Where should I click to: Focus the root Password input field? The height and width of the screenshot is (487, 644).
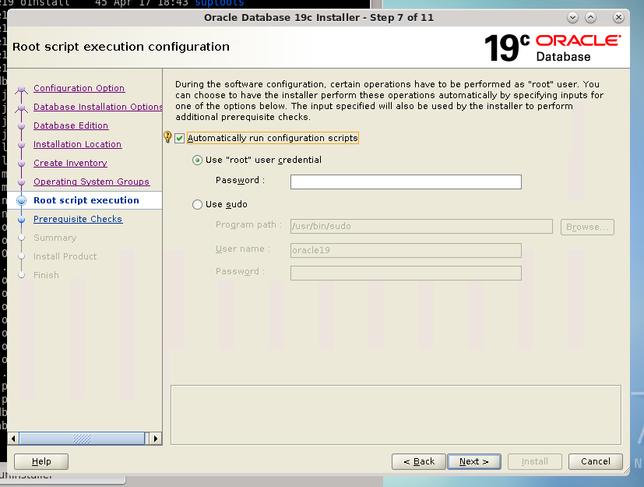click(x=406, y=182)
